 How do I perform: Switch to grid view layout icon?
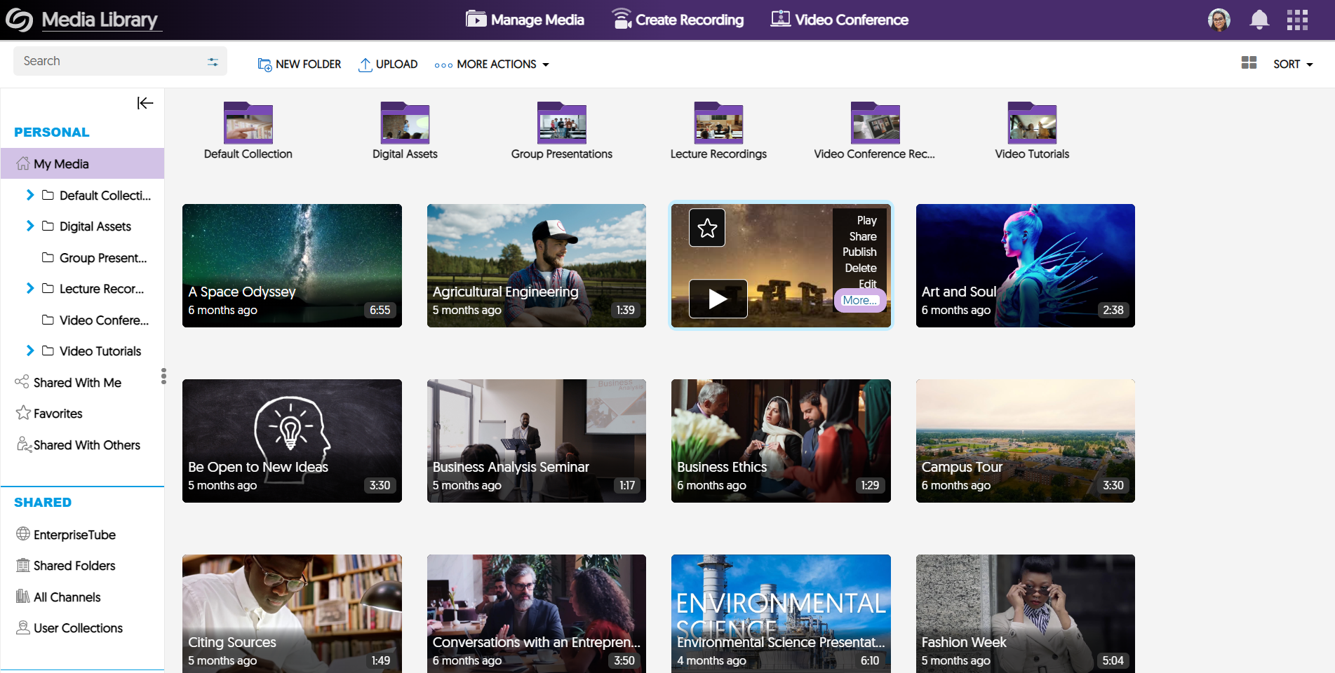(x=1249, y=63)
